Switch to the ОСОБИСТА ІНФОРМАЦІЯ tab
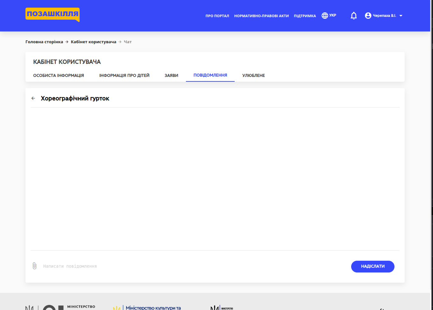 tap(59, 75)
